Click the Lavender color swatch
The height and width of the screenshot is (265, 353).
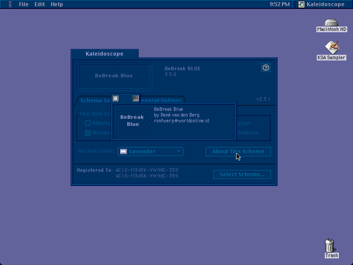click(x=124, y=151)
